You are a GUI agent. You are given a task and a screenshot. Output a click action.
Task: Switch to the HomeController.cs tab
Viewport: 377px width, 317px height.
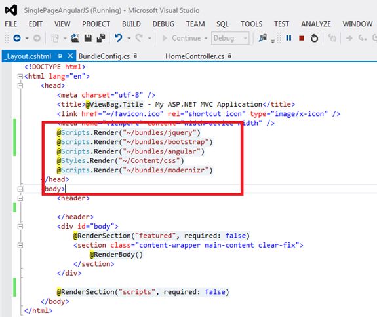(195, 56)
